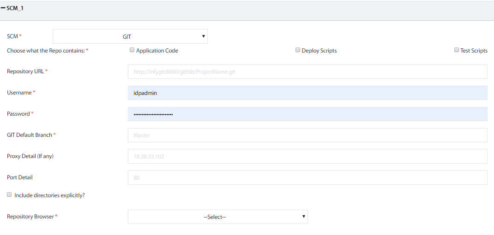Check the Test Scripts checkbox

click(456, 50)
